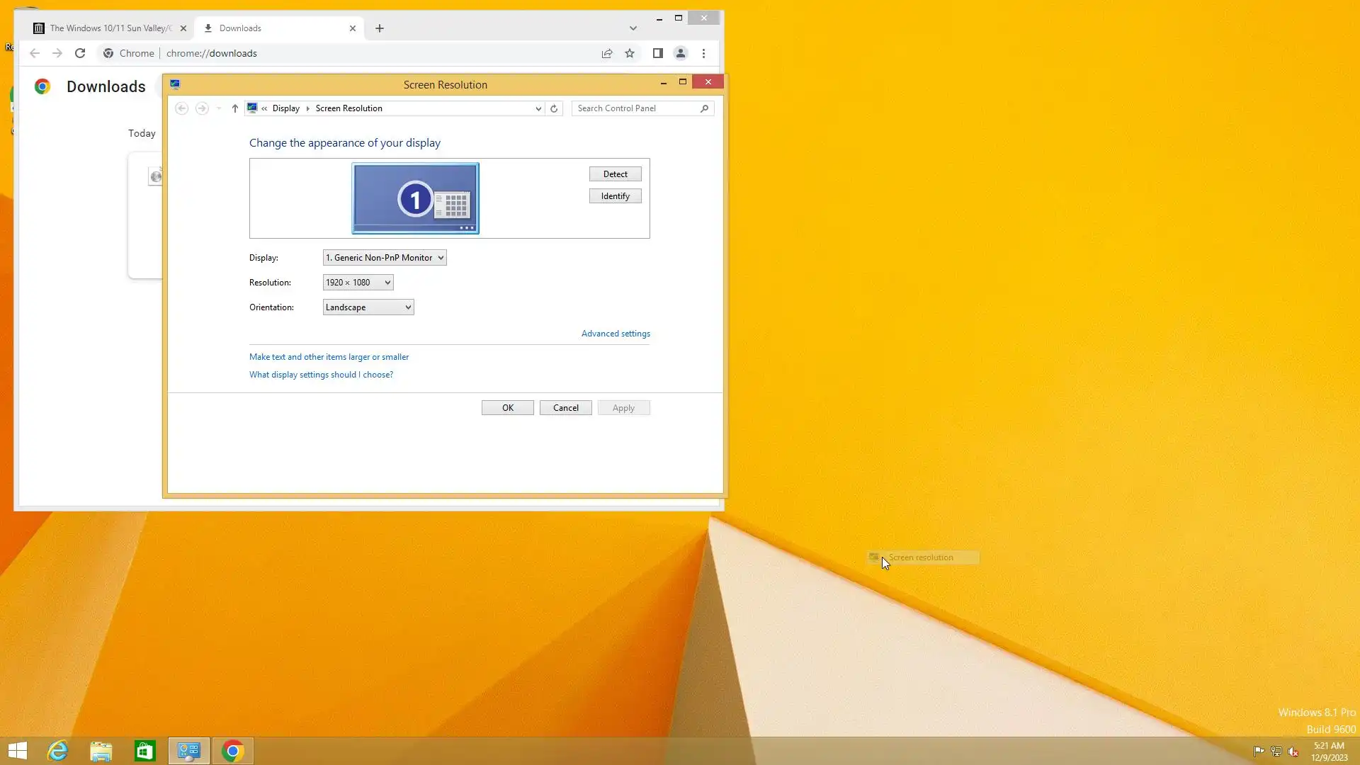
Task: Click the Control Panel up arrow
Action: click(235, 108)
